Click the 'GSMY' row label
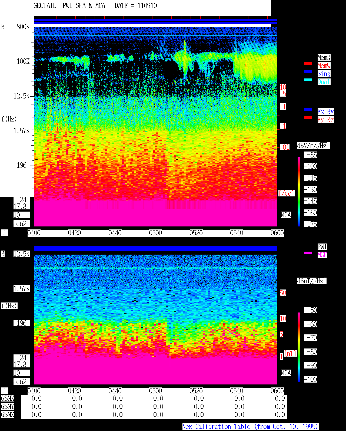The height and width of the screenshot is (431, 346). tap(8, 406)
